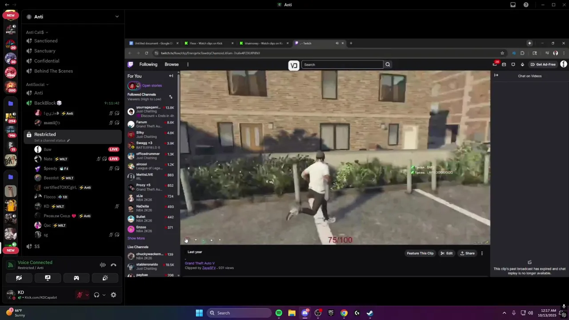Viewport: 569px width, 320px height.
Task: Mute the Twitch browser tab speaker icon
Action: 337,43
